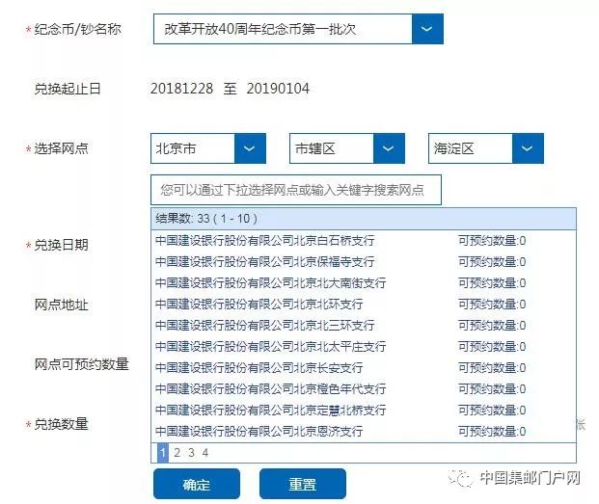Click the 网点可预约数量 label
The image size is (599, 504).
[x=81, y=364]
